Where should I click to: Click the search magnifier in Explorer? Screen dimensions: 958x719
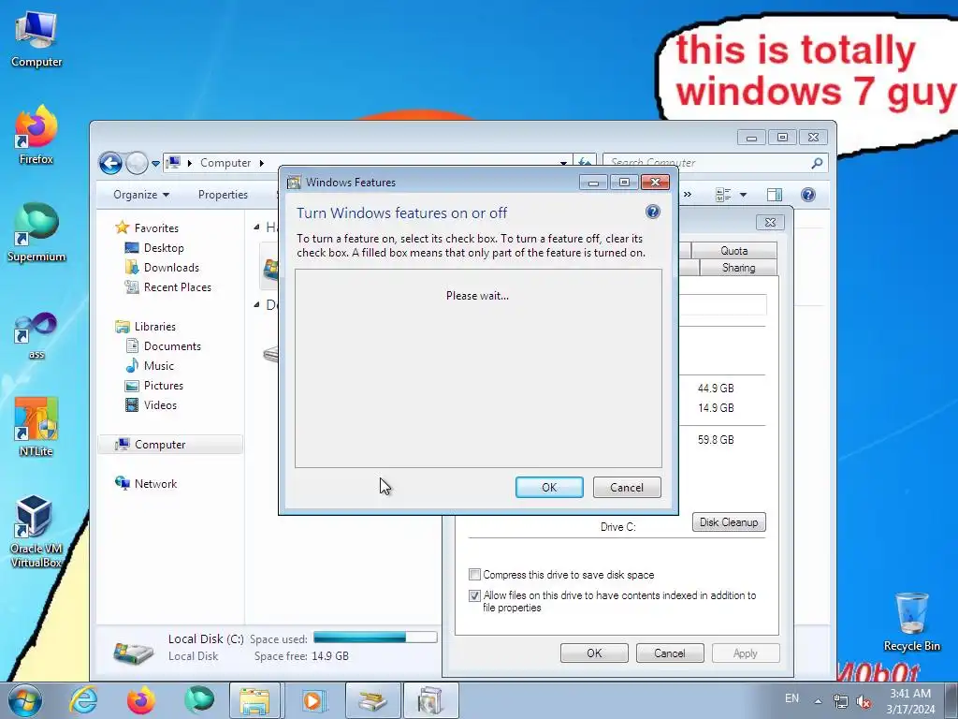pyautogui.click(x=817, y=163)
